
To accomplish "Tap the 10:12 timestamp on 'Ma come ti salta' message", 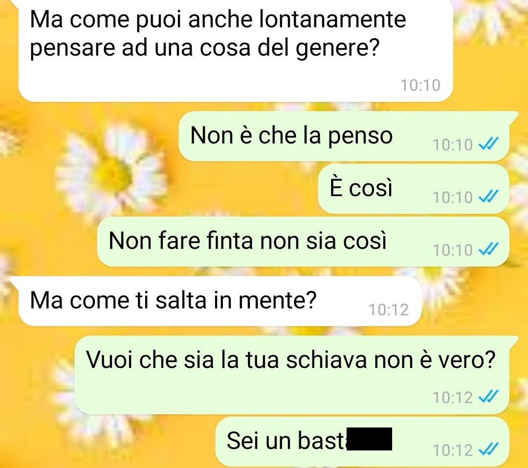I will (389, 310).
